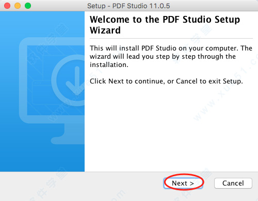
Task: Click the word 'installation.' in description
Action: tap(109, 65)
